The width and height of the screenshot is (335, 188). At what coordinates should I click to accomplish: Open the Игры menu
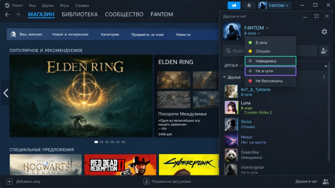(64, 5)
